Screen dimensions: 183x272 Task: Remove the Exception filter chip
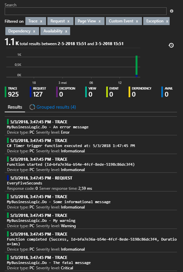pos(167,21)
